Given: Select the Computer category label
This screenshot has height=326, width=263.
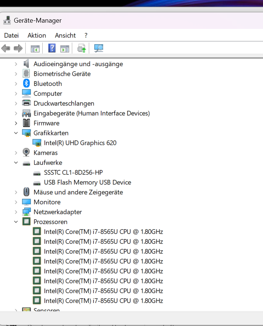Looking at the screenshot, I should tap(48, 94).
